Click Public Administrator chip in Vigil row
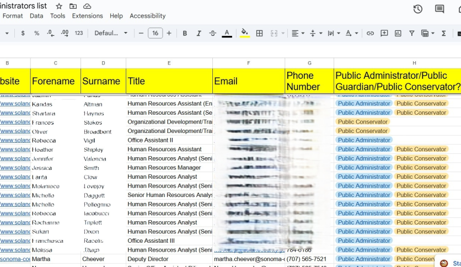The width and height of the screenshot is (461, 267). (364, 140)
